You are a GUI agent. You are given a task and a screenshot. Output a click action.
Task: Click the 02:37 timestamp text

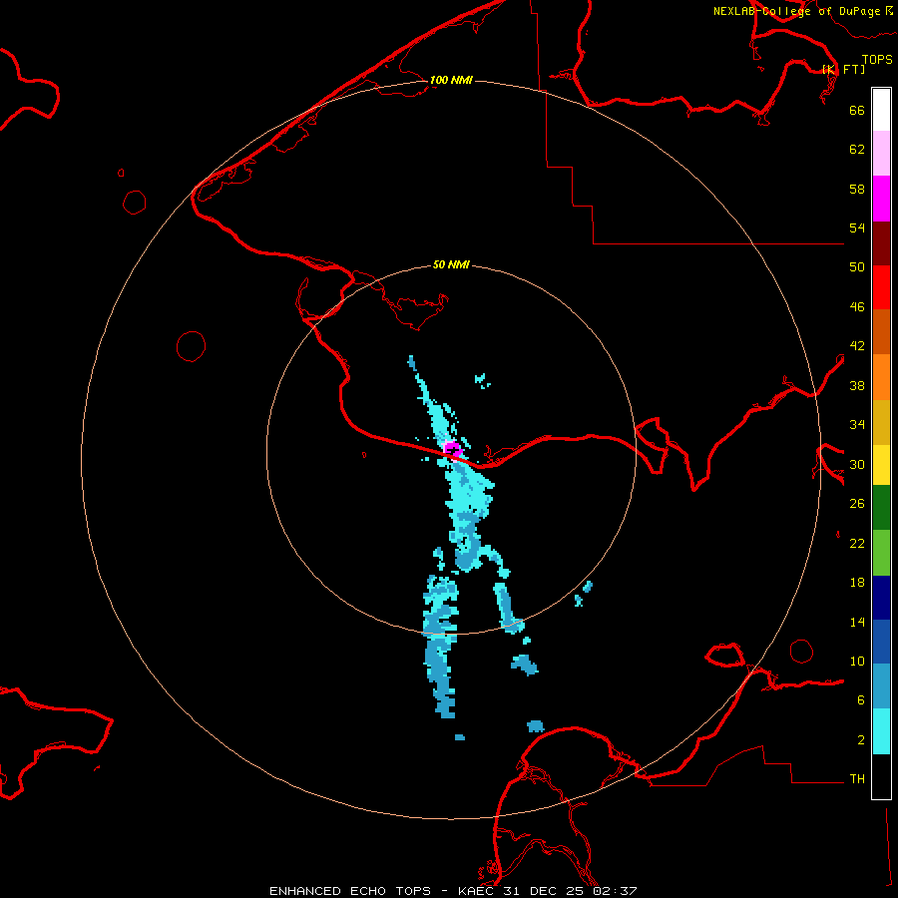[615, 891]
